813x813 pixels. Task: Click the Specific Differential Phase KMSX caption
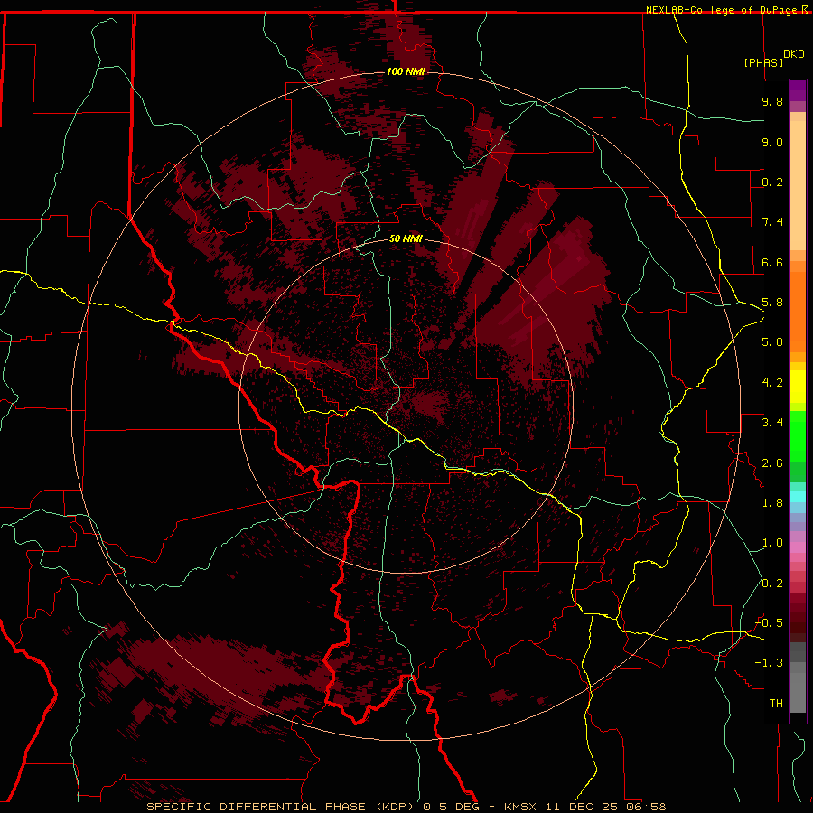[x=406, y=807]
